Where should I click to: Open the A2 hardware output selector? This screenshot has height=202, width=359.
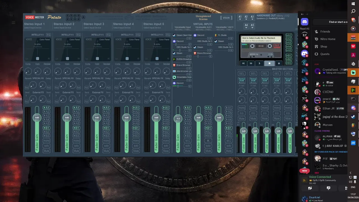tap(246, 17)
